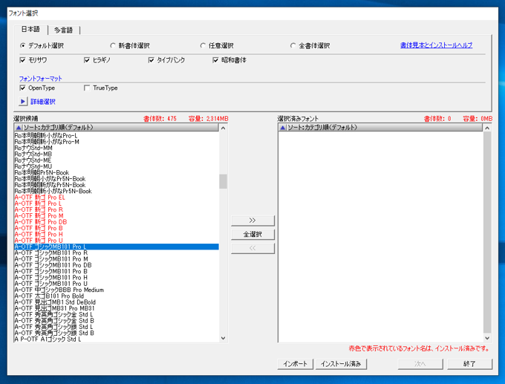Click the >> add fonts button

point(252,221)
